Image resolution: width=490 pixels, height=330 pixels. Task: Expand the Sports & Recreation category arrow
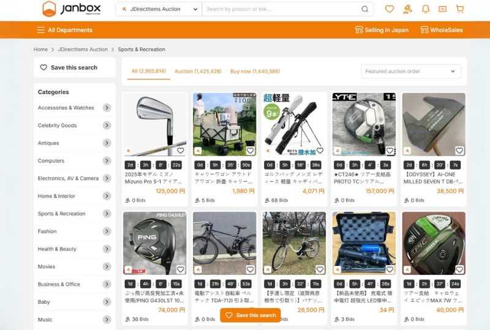pyautogui.click(x=107, y=214)
